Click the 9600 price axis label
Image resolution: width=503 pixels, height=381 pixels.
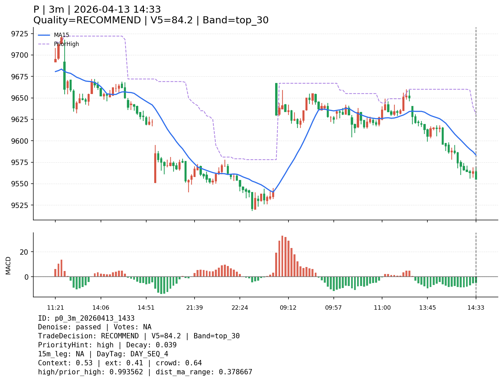point(21,141)
